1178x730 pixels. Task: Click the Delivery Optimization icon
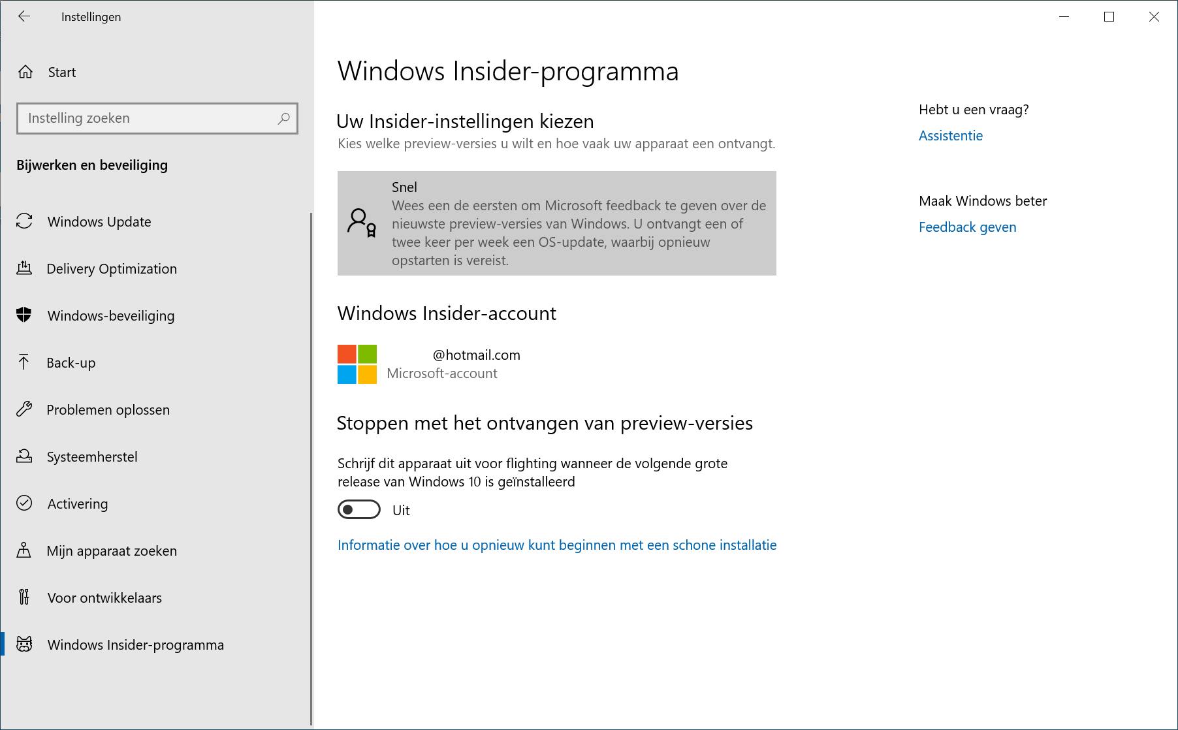(24, 268)
